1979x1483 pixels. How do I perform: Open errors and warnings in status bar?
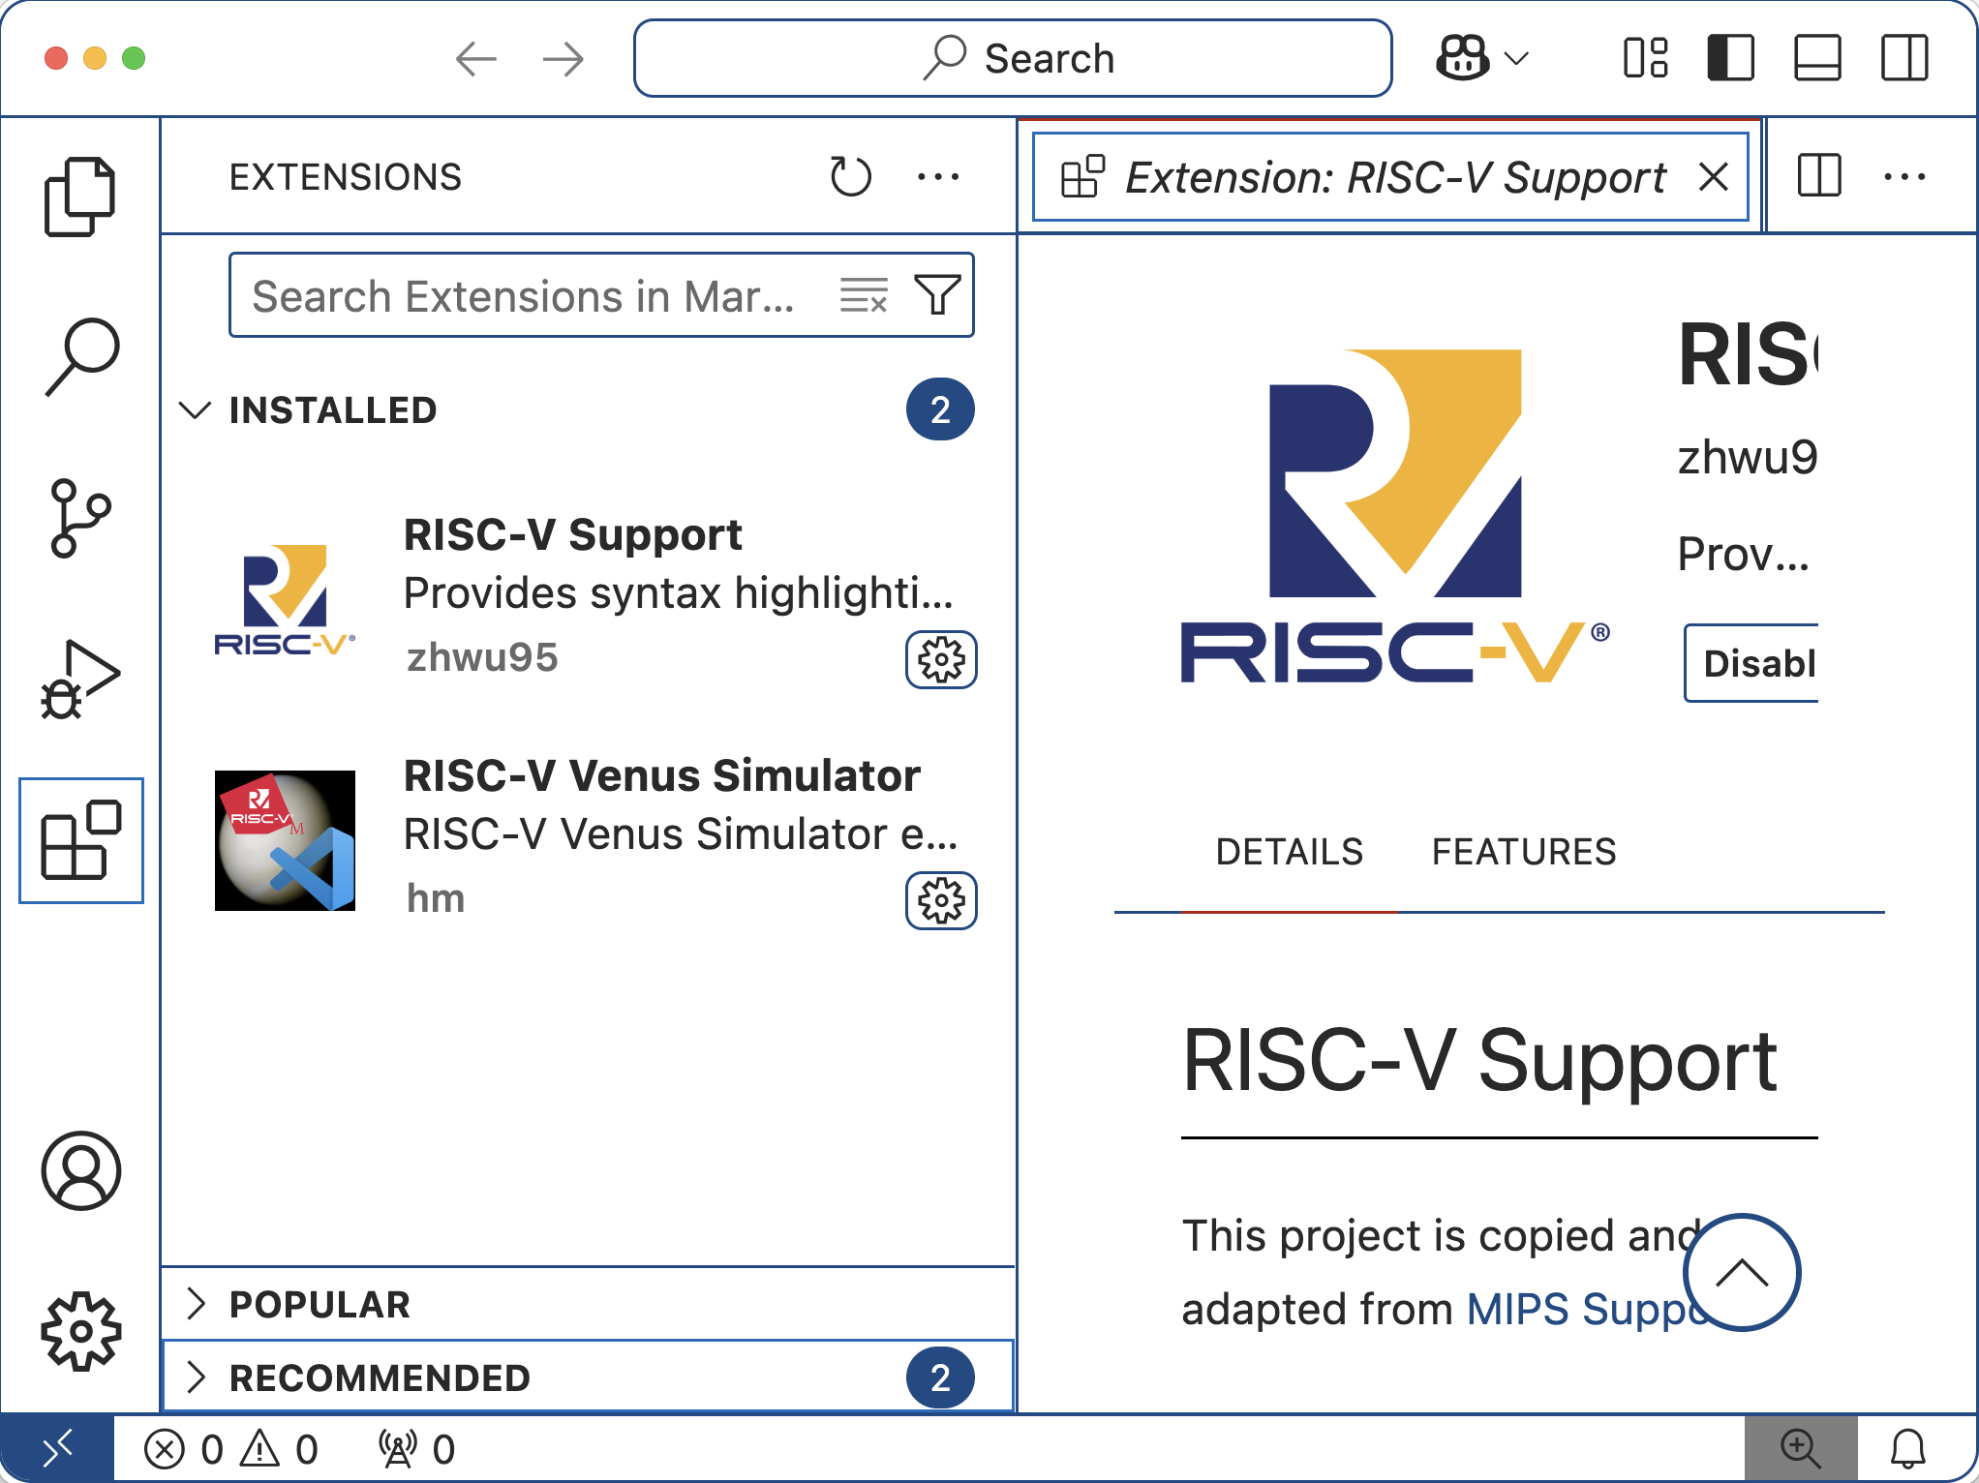coord(231,1449)
